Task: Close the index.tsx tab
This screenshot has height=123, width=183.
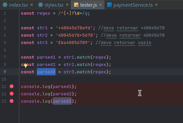Action: pos(32,5)
